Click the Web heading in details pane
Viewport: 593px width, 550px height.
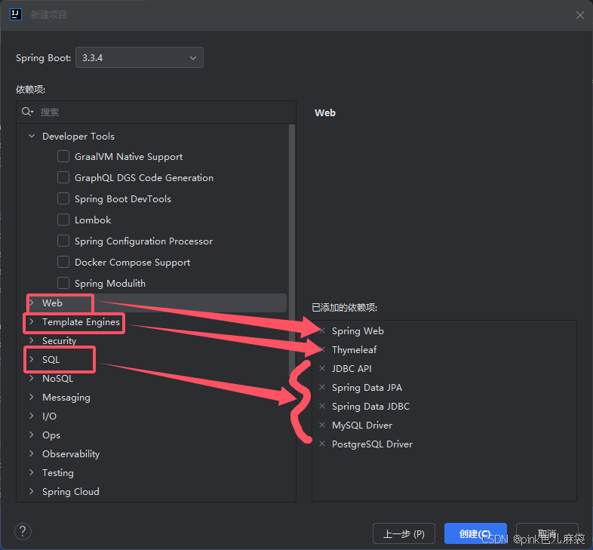tap(325, 112)
